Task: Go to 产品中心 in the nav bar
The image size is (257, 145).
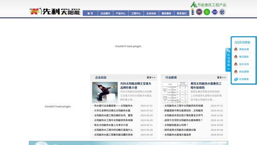Action: click(x=120, y=13)
